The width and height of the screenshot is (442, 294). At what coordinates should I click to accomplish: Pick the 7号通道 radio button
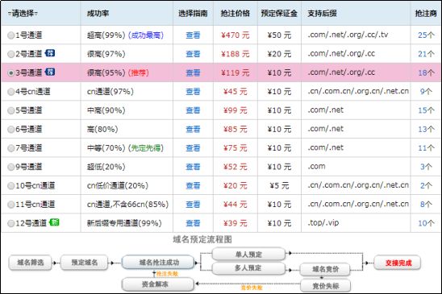pos(10,148)
